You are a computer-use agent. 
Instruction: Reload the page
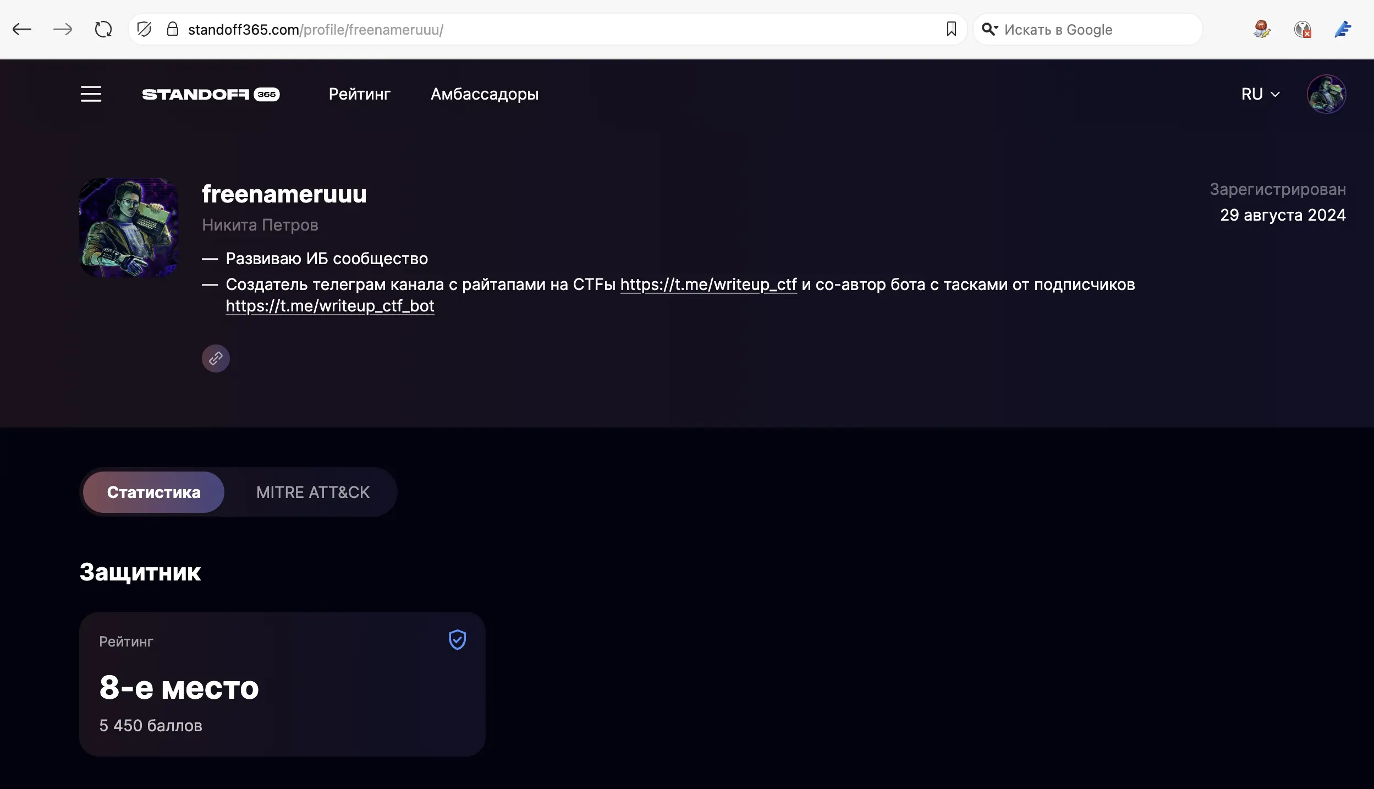click(103, 29)
